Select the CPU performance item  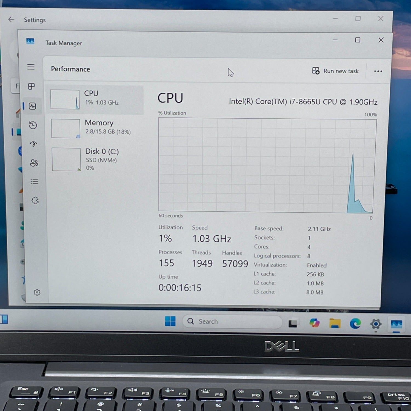[95, 100]
